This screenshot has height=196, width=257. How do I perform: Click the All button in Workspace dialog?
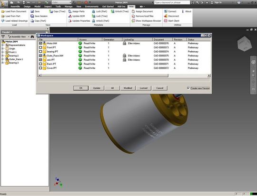click(x=112, y=88)
